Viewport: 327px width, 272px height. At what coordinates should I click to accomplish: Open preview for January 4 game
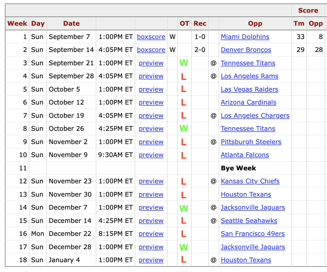[x=151, y=260]
